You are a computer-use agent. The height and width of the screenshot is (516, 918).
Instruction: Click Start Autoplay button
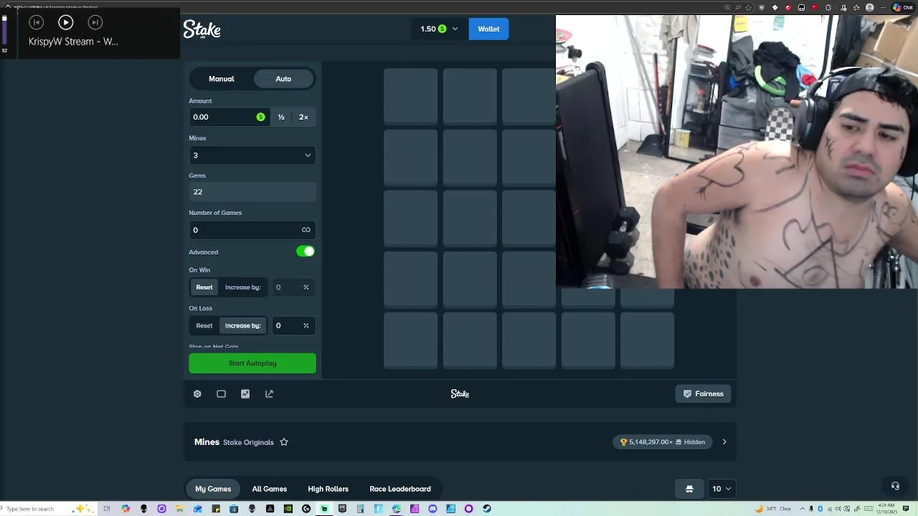coord(252,363)
